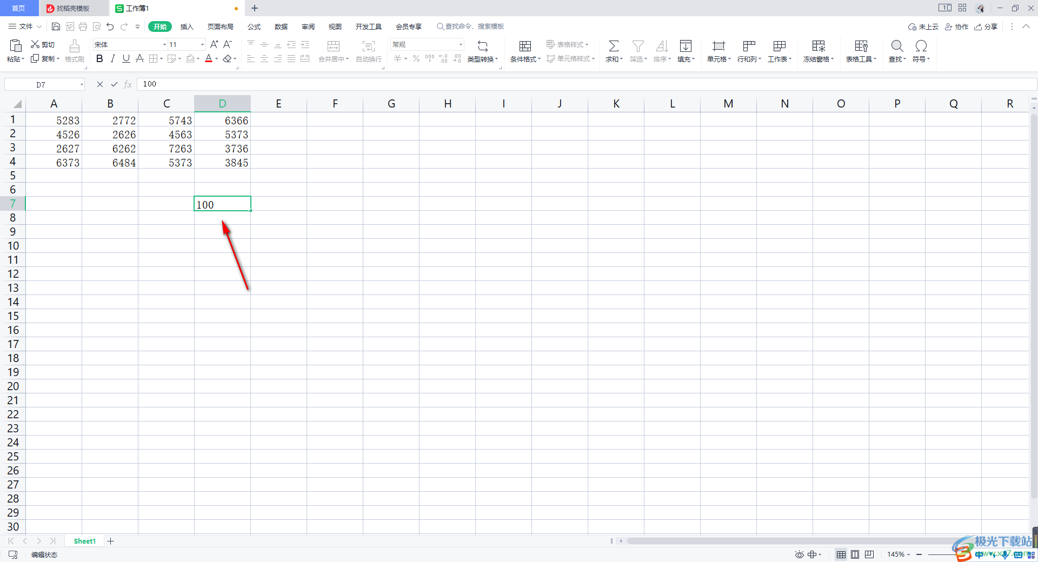Expand the zoom percentage dropdown
Image resolution: width=1038 pixels, height=562 pixels.
click(908, 554)
